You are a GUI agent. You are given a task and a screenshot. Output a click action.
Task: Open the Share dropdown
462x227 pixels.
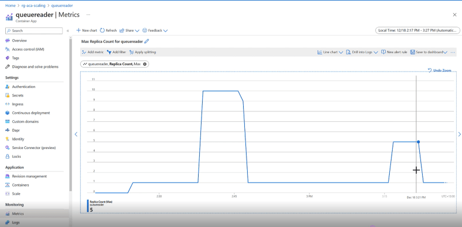[129, 31]
